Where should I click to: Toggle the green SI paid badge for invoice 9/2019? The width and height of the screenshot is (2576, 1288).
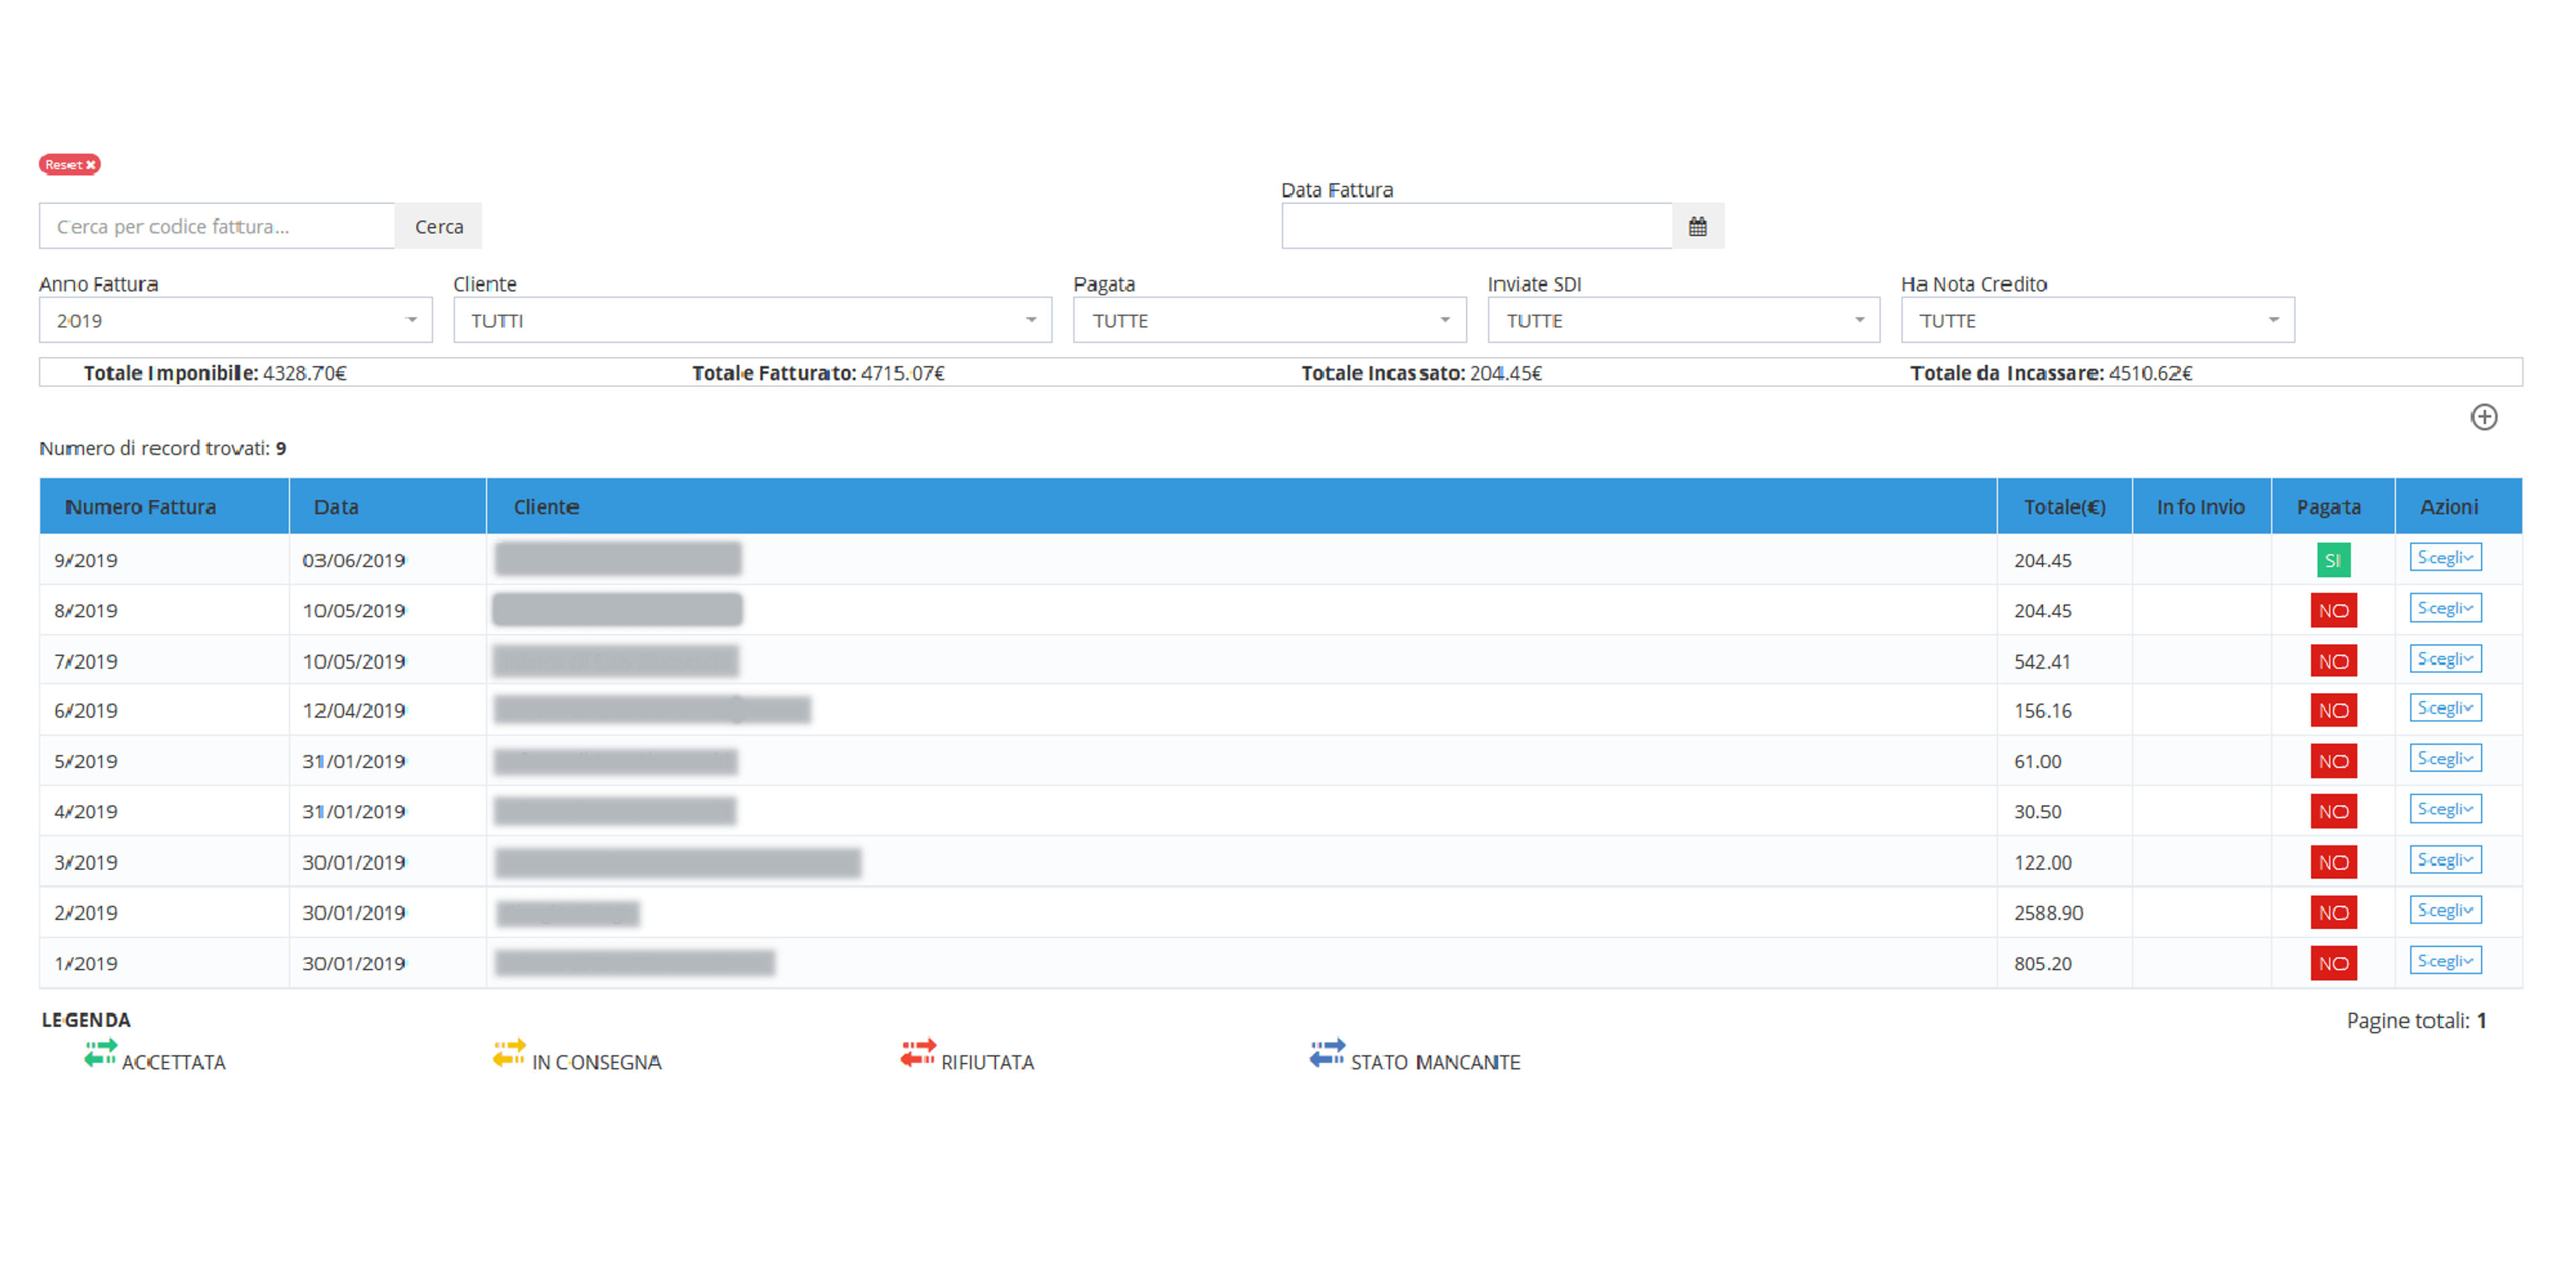pos(2333,560)
